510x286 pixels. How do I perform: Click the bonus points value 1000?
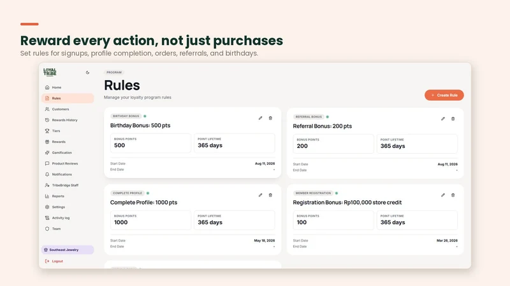tap(120, 222)
